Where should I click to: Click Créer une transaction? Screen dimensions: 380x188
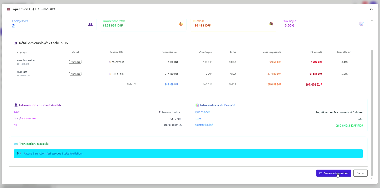(334, 173)
